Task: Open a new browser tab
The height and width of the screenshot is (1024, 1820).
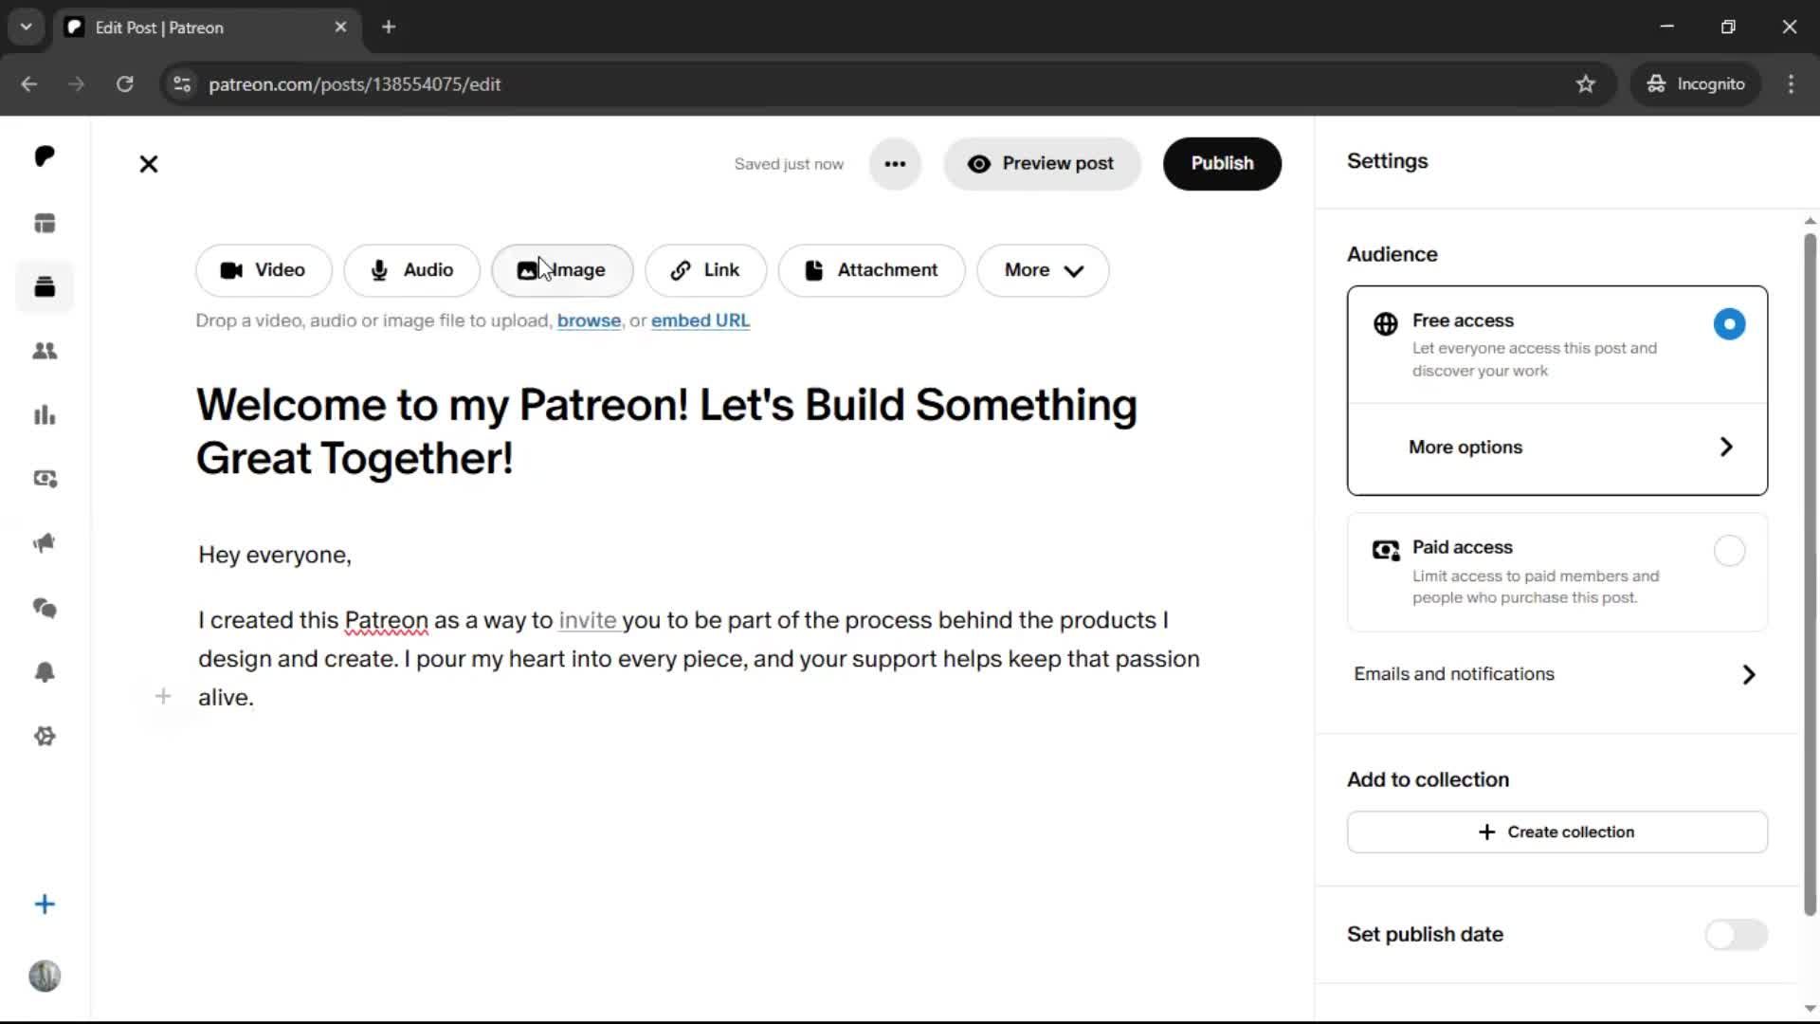Action: pyautogui.click(x=389, y=27)
